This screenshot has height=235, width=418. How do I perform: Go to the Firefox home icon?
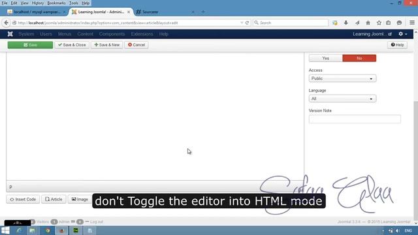(x=368, y=23)
